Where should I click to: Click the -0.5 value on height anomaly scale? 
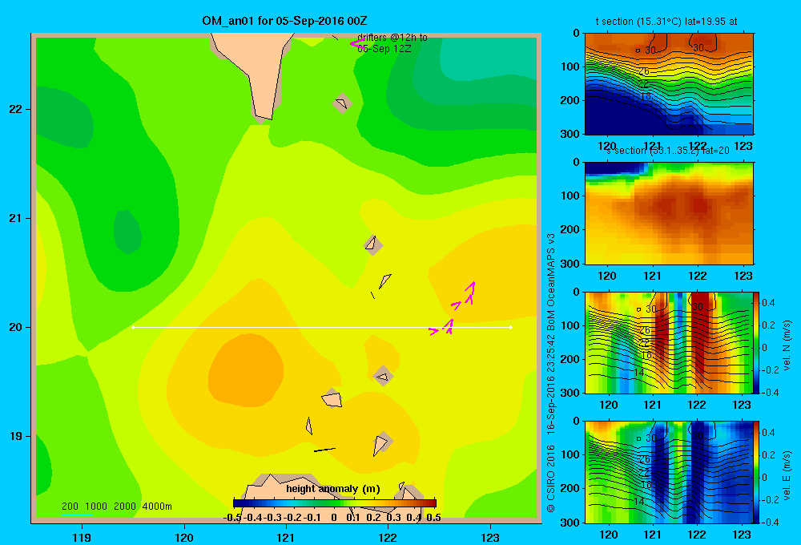coord(232,518)
